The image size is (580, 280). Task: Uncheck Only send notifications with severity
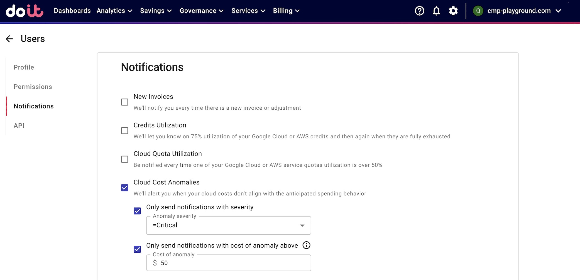[137, 211]
